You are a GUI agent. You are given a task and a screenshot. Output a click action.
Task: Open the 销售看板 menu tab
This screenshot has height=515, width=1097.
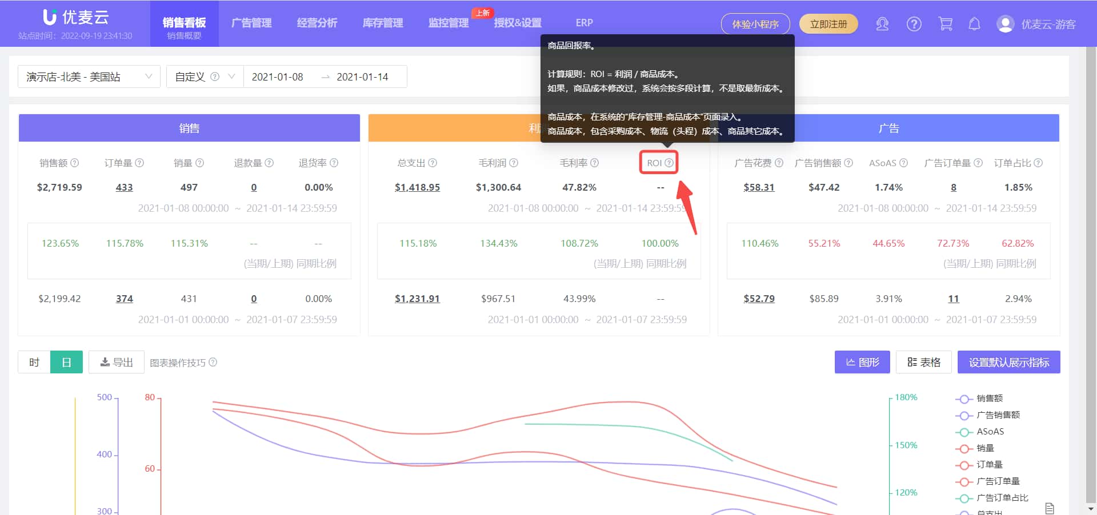pyautogui.click(x=184, y=24)
